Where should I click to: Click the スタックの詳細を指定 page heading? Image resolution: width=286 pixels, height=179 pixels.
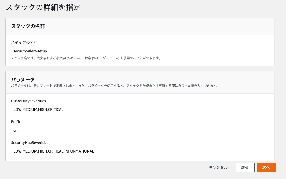tap(43, 7)
